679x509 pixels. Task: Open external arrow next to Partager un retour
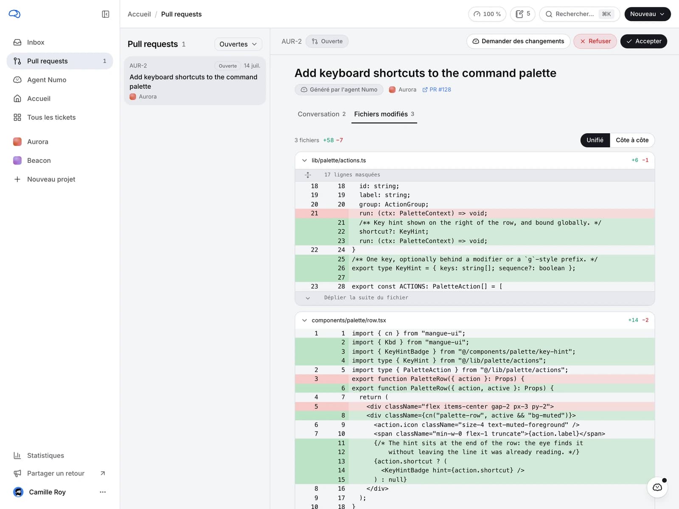click(x=103, y=473)
